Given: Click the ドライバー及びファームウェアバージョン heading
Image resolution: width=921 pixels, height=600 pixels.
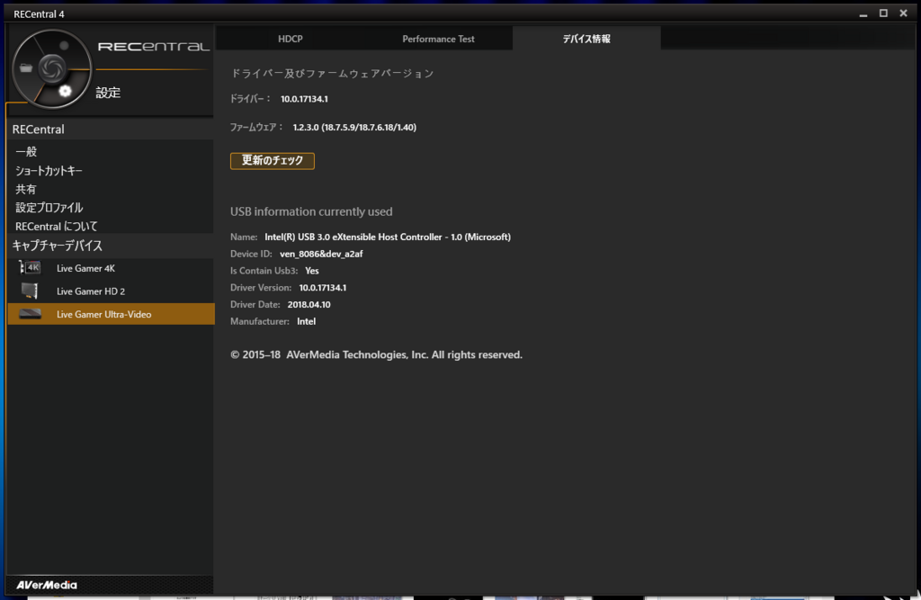Looking at the screenshot, I should (332, 74).
